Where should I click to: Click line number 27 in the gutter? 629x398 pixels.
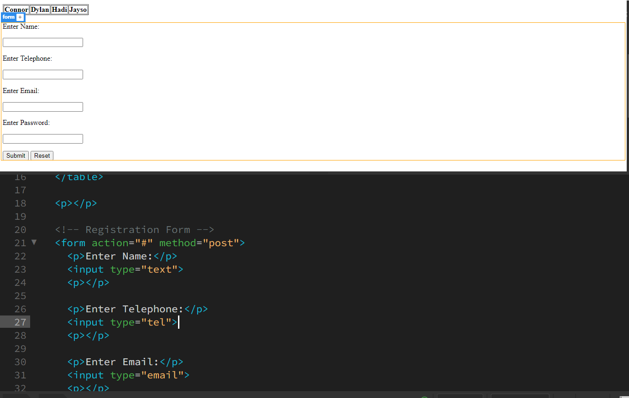coord(20,322)
